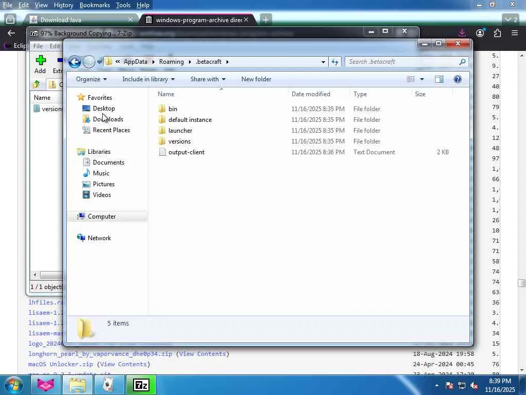526x395 pixels.
Task: Open the browser extensions puzzle icon
Action: pyautogui.click(x=497, y=33)
